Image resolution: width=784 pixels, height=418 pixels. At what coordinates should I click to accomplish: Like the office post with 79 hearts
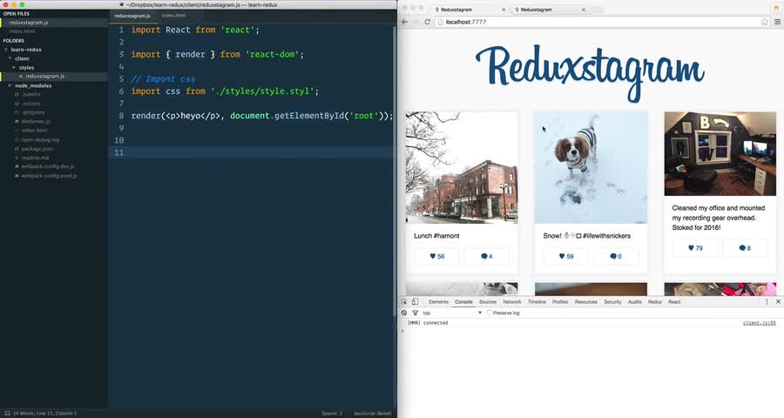click(695, 248)
